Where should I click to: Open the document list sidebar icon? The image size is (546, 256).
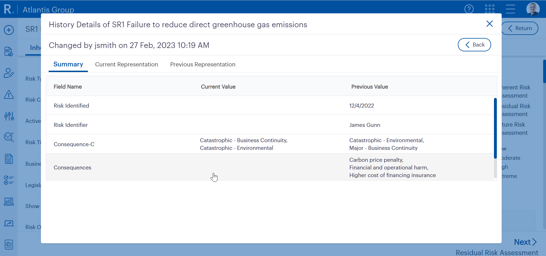(9, 159)
